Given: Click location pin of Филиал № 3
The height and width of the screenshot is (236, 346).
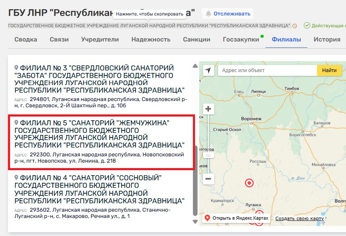Looking at the screenshot, I should pyautogui.click(x=16, y=67).
